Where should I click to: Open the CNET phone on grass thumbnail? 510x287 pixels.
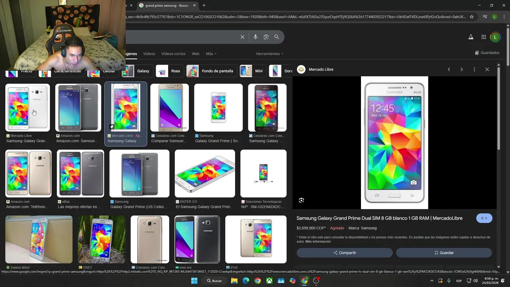(x=102, y=239)
